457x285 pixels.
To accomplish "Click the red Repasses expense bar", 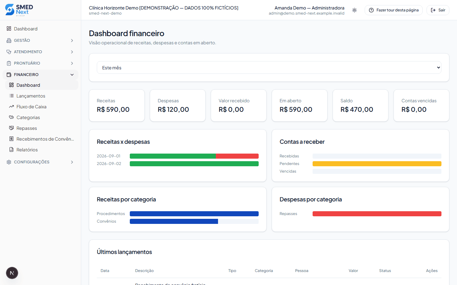I will (377, 214).
